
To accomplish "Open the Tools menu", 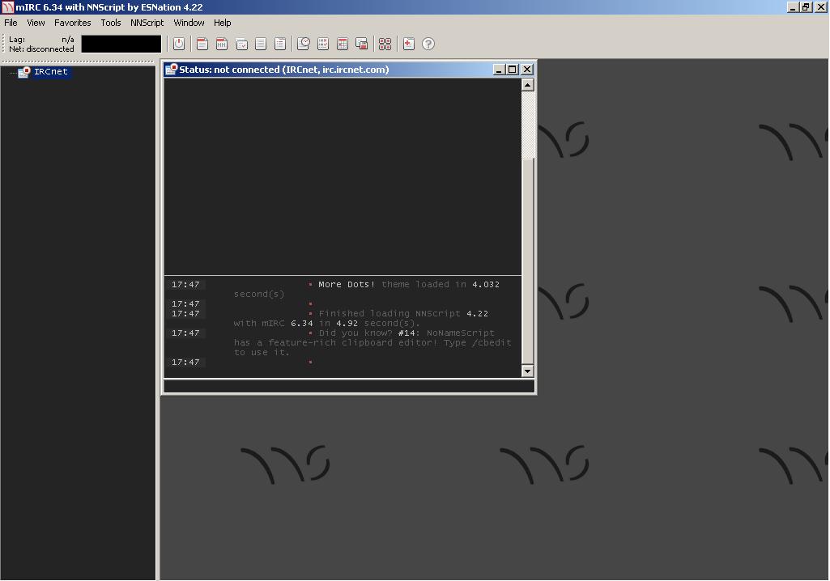I will 111,23.
